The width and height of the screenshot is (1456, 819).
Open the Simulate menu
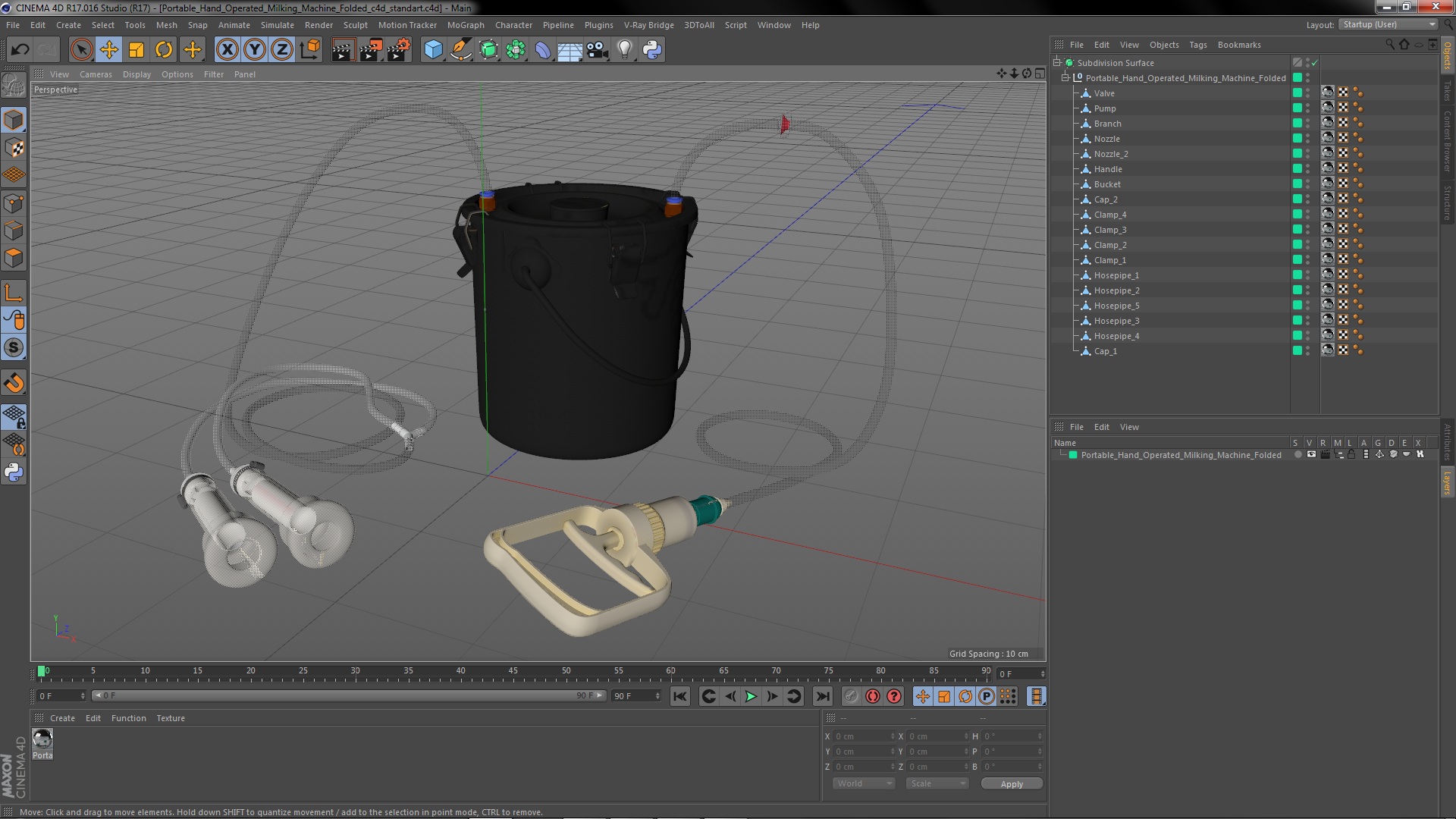(277, 25)
